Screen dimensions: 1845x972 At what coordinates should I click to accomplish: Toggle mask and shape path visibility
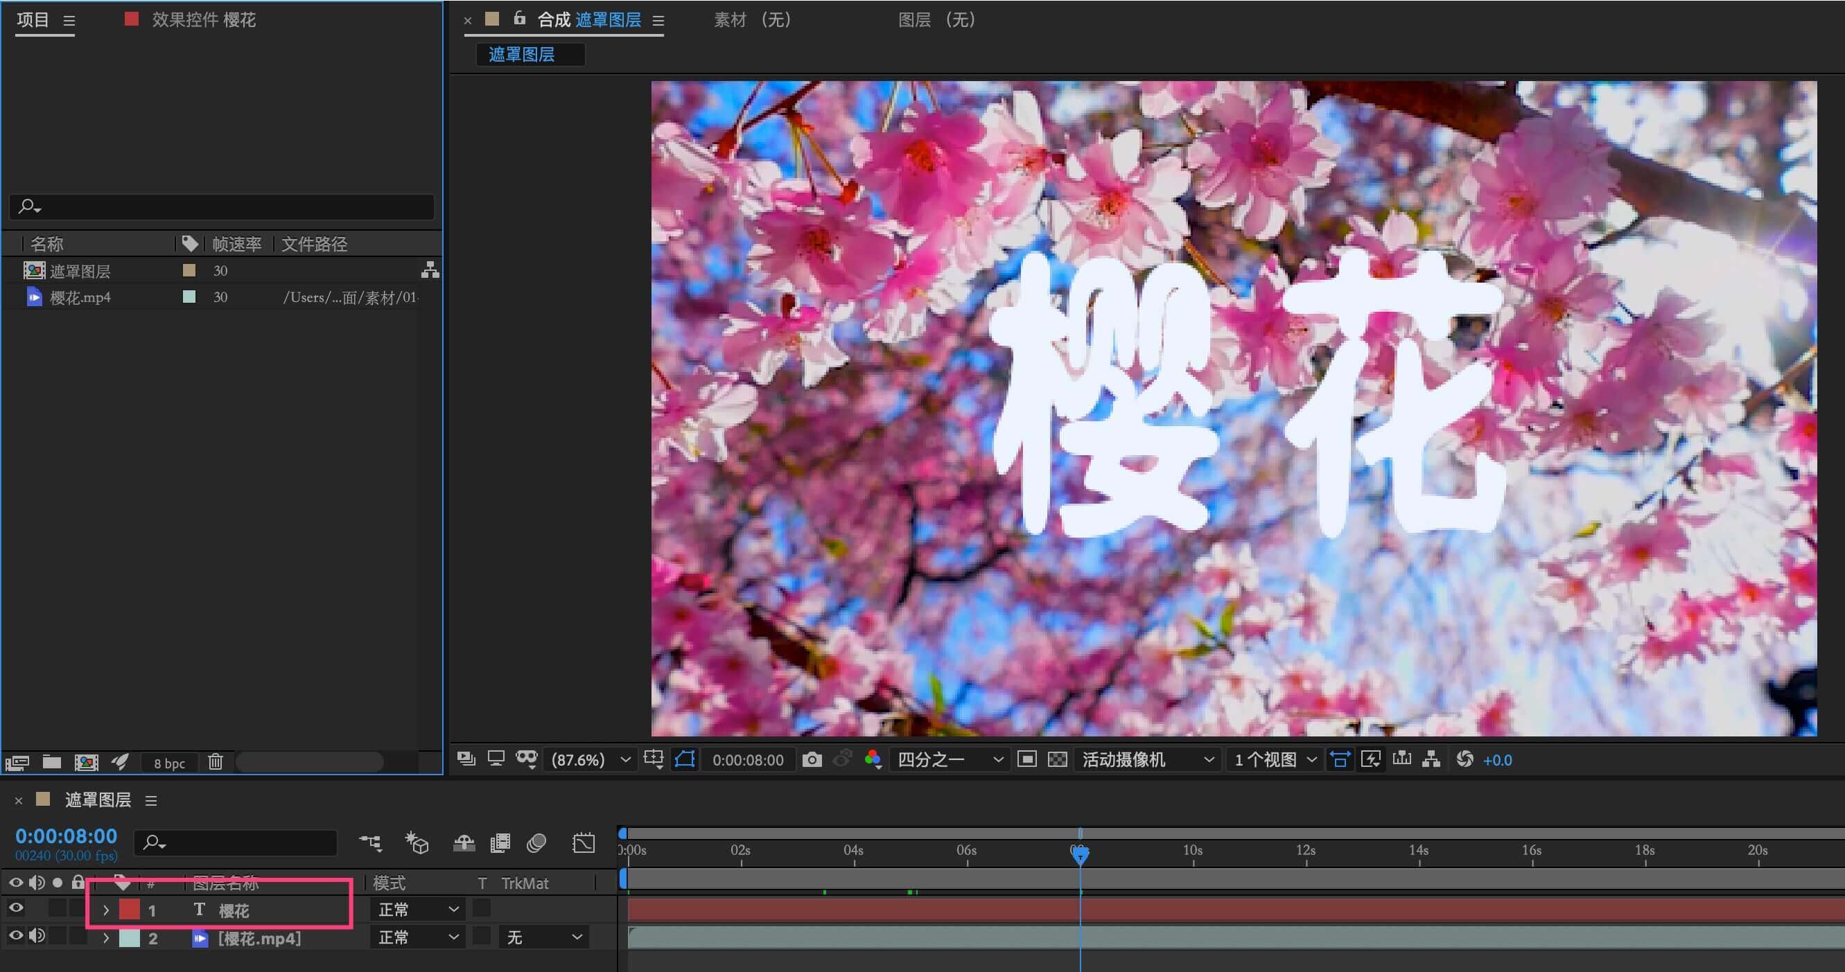[x=685, y=759]
